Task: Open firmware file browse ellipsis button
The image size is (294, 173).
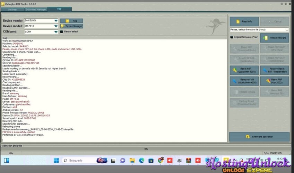Action: coord(287,30)
